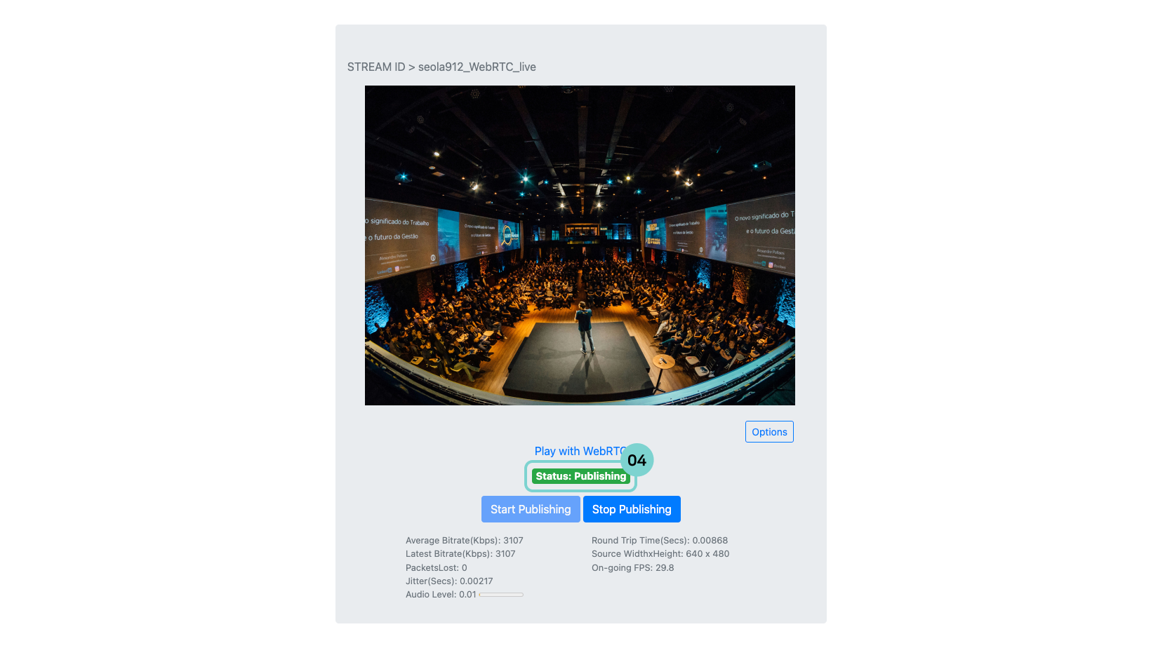Screen dimensions: 1151x648
Task: Click the On-going FPS 29.8 stat
Action: [x=632, y=567]
